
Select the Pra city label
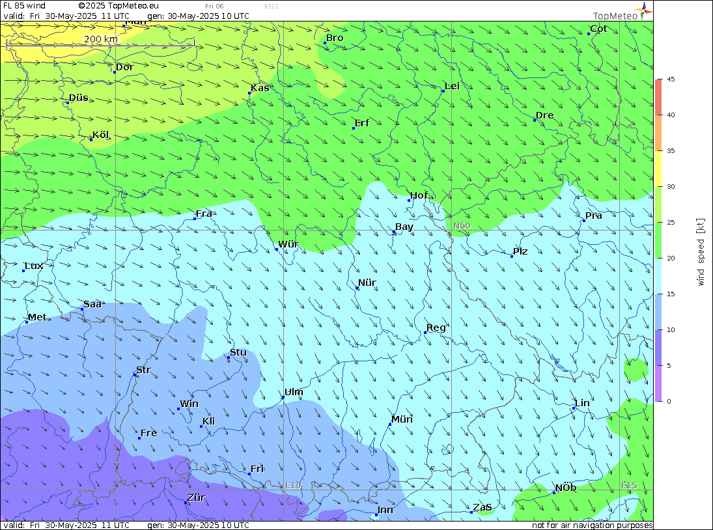pyautogui.click(x=593, y=216)
